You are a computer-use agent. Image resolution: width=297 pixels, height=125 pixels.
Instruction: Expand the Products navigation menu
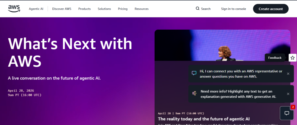84,9
